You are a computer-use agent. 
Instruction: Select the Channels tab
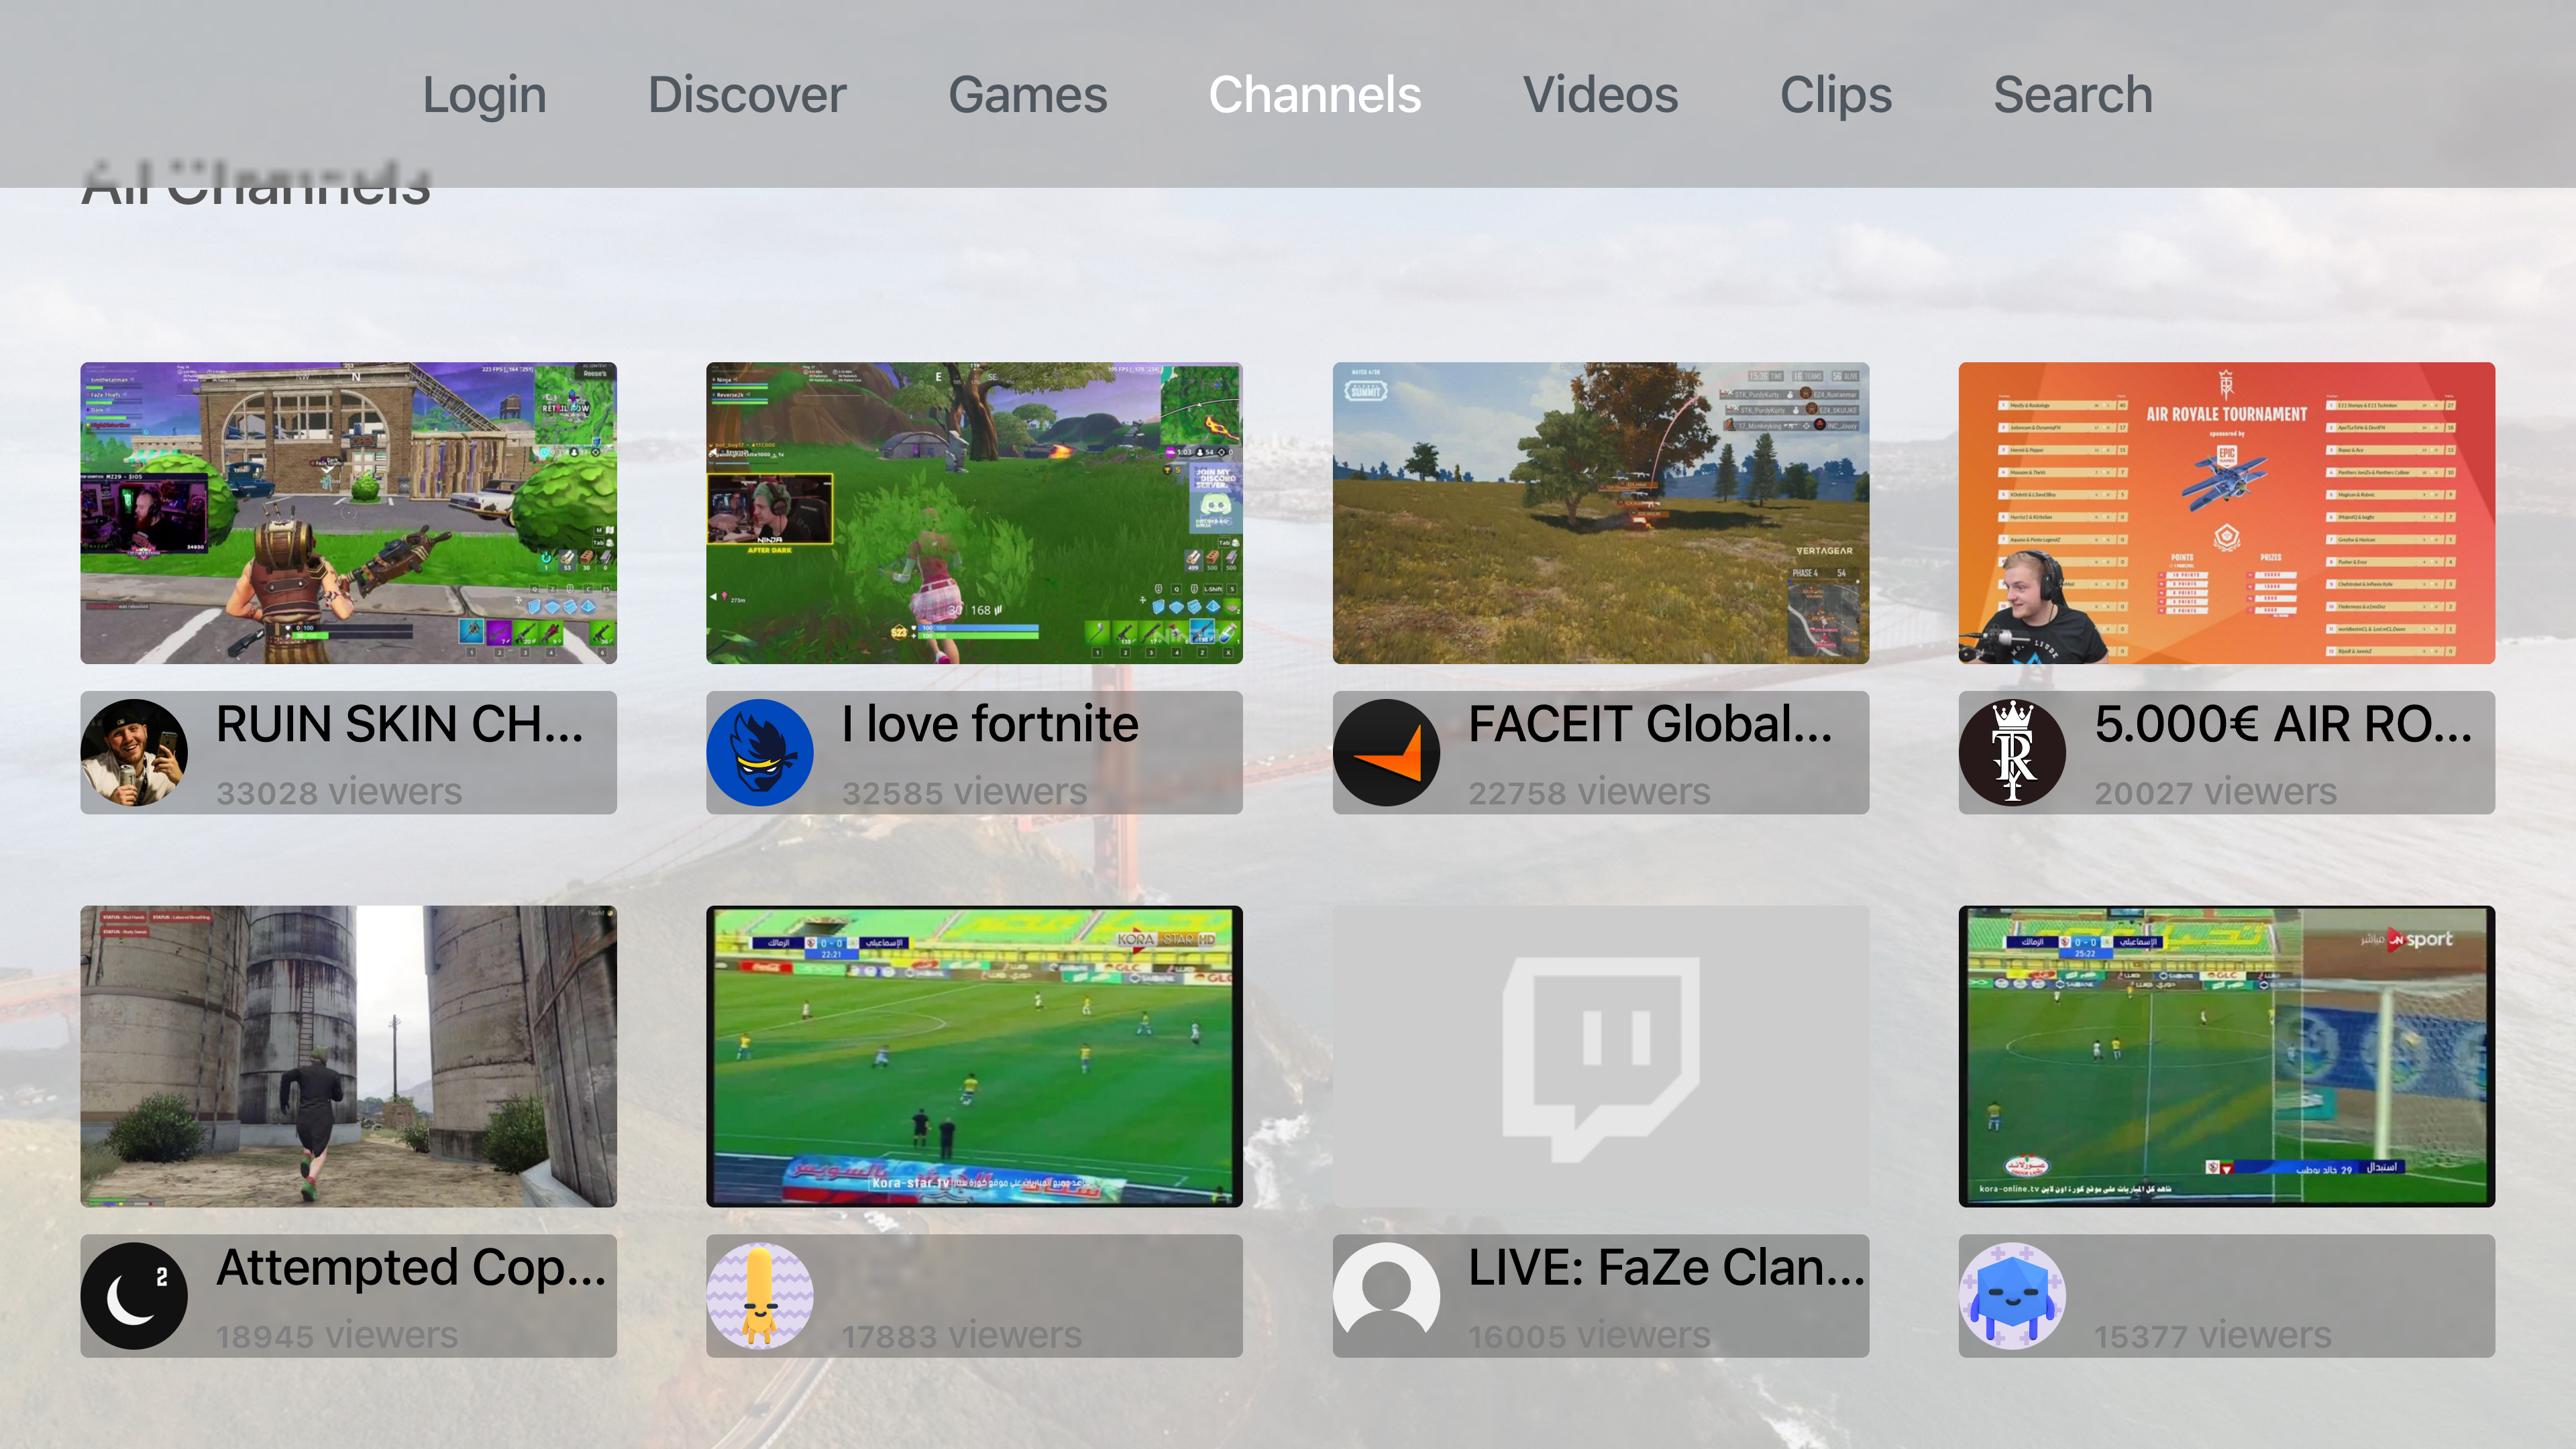coord(1314,96)
